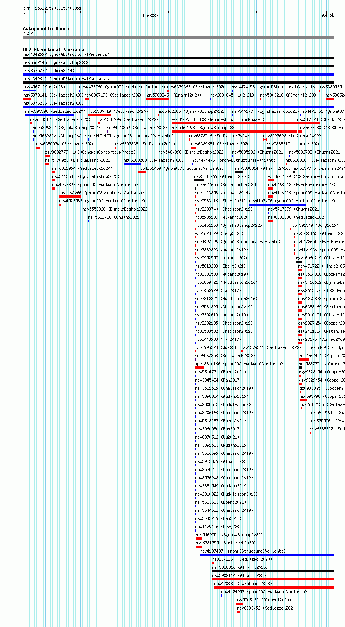
Task: Click the chr4:156227520..156403891 coordinate label
Action: [x=52, y=8]
